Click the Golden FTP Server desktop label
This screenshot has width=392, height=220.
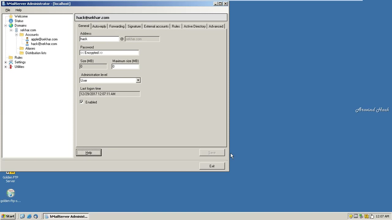pos(10,179)
